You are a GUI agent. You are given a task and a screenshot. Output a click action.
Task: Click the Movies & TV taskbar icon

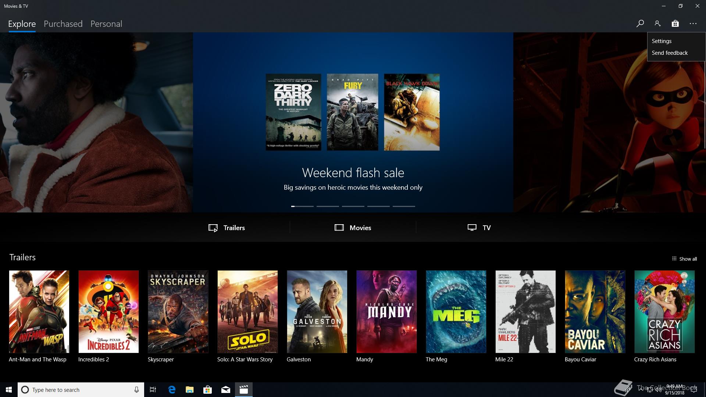click(244, 390)
